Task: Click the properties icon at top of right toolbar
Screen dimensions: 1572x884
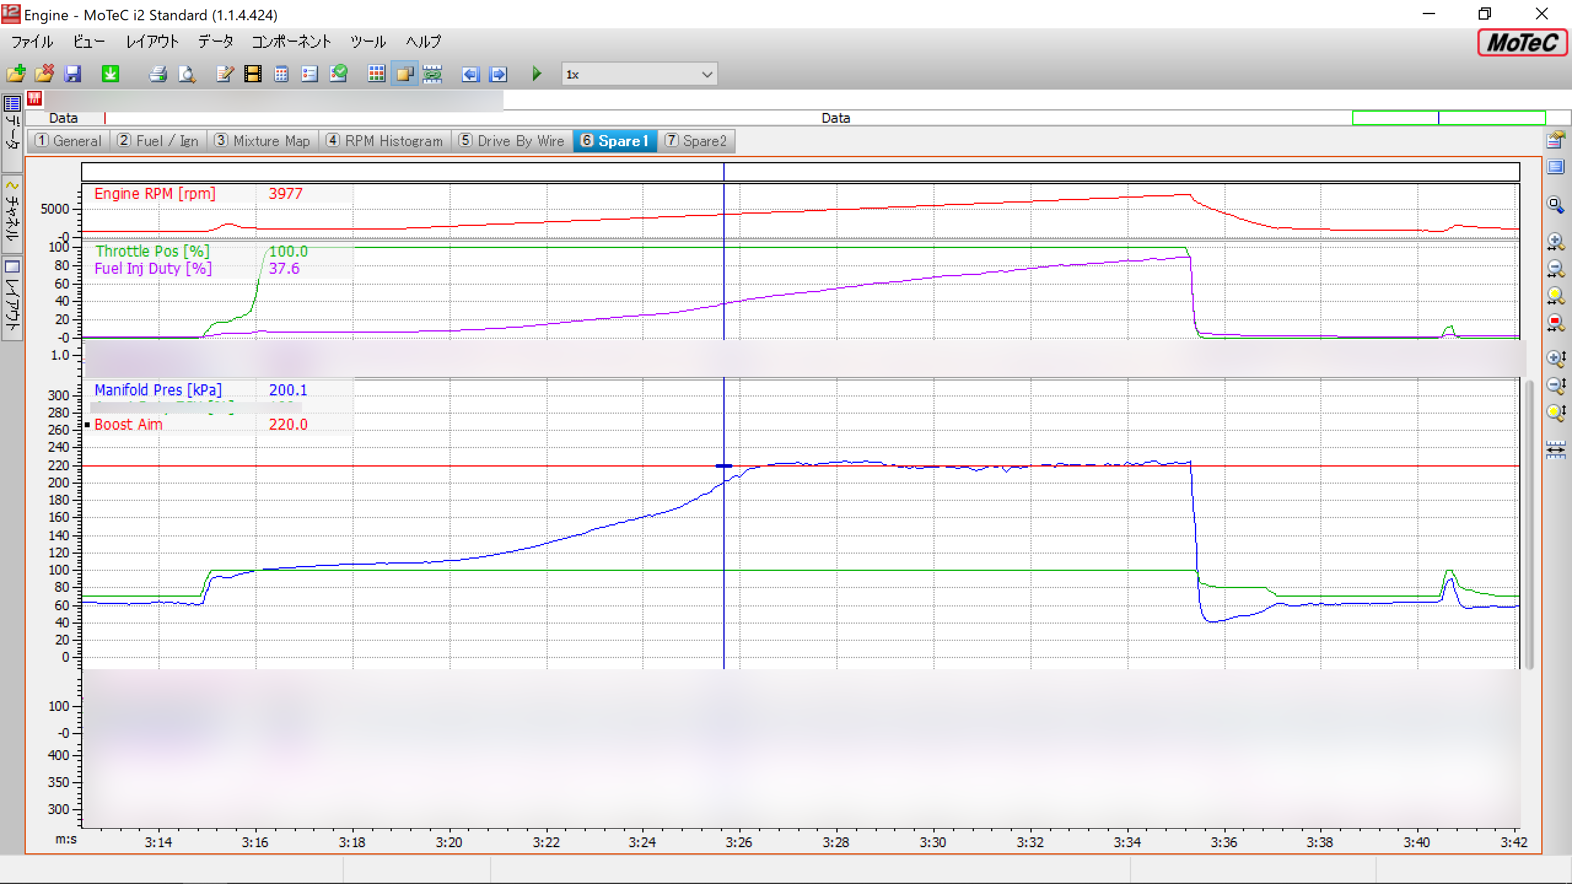Action: 1555,140
